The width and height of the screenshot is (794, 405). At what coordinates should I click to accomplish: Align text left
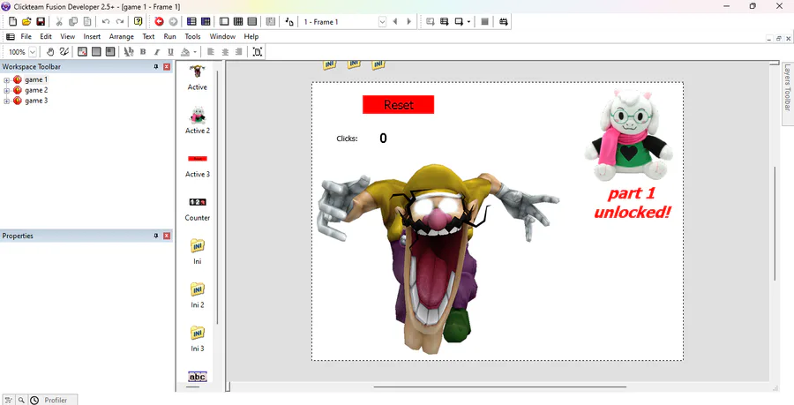[211, 52]
